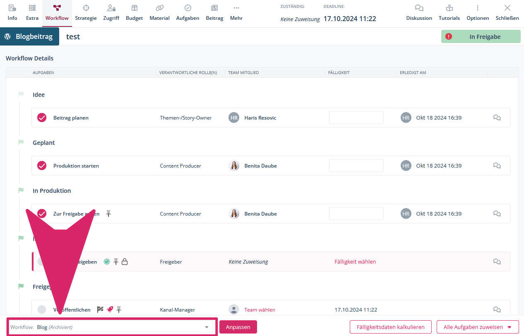Open the Budget tab
Screen dimensions: 524x336
[134, 12]
